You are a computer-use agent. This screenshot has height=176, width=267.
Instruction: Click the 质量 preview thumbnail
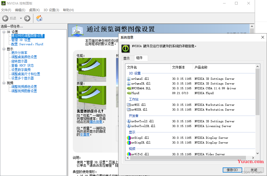click(x=91, y=98)
